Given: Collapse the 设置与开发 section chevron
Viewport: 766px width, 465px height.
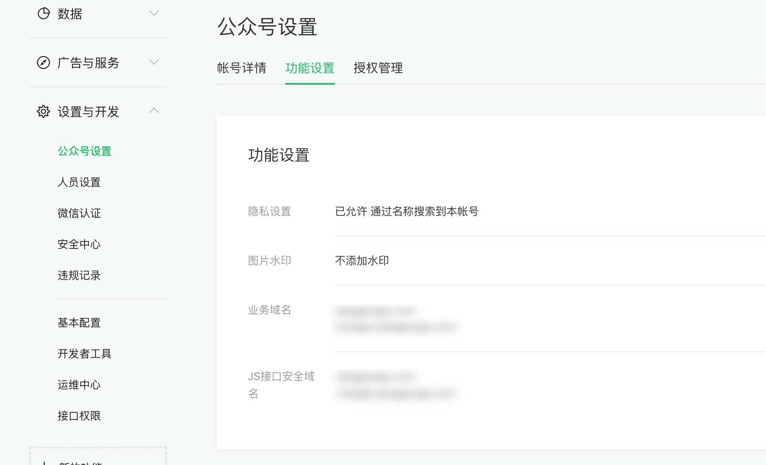Looking at the screenshot, I should coord(154,111).
